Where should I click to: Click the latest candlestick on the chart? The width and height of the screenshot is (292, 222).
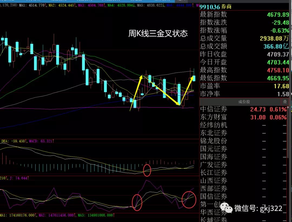pyautogui.click(x=194, y=78)
